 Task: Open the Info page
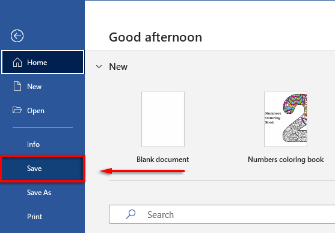(43, 144)
